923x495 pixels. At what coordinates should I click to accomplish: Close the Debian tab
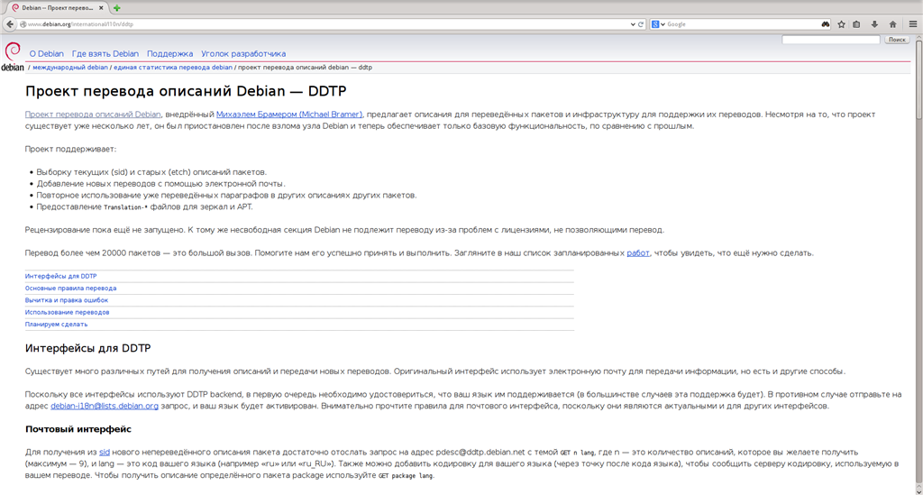[101, 8]
